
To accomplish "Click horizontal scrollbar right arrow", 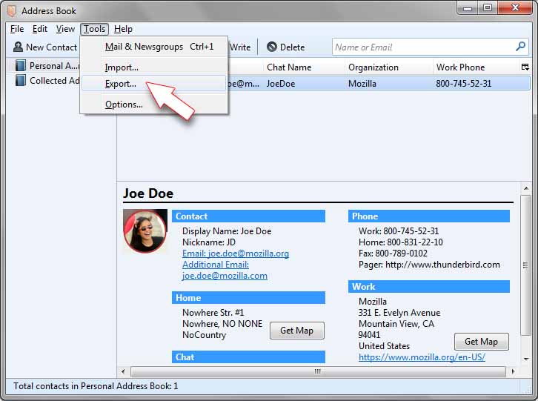I will [x=513, y=371].
